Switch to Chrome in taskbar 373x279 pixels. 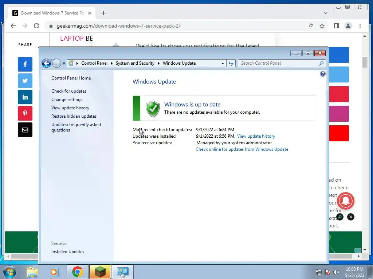coord(77,272)
